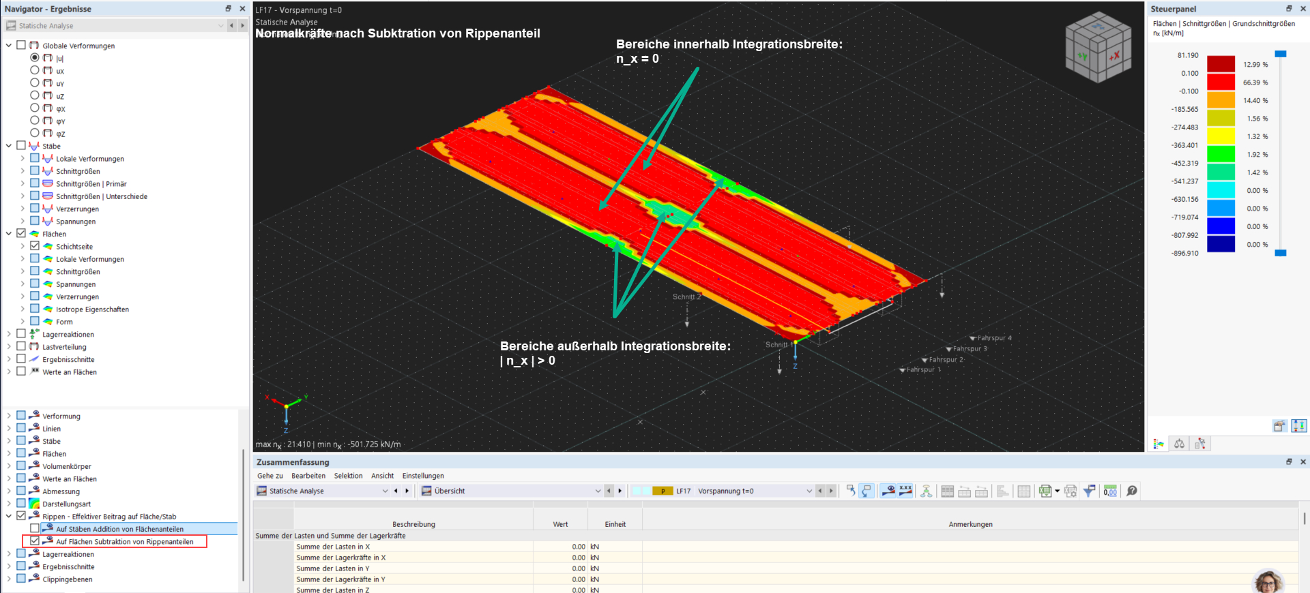Enable Auf Stäben Addition von Flächenanteilen checkbox
1310x593 pixels.
pyautogui.click(x=35, y=529)
